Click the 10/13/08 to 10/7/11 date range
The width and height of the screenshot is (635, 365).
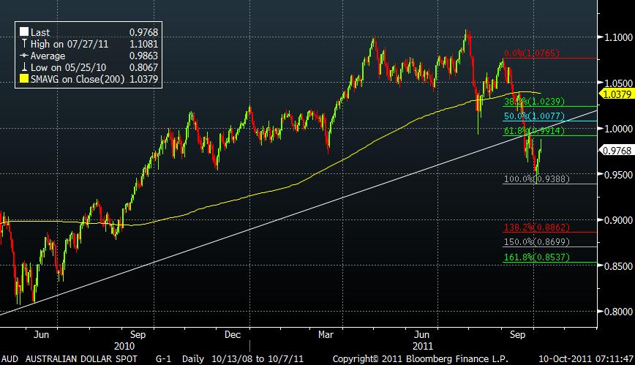click(258, 359)
